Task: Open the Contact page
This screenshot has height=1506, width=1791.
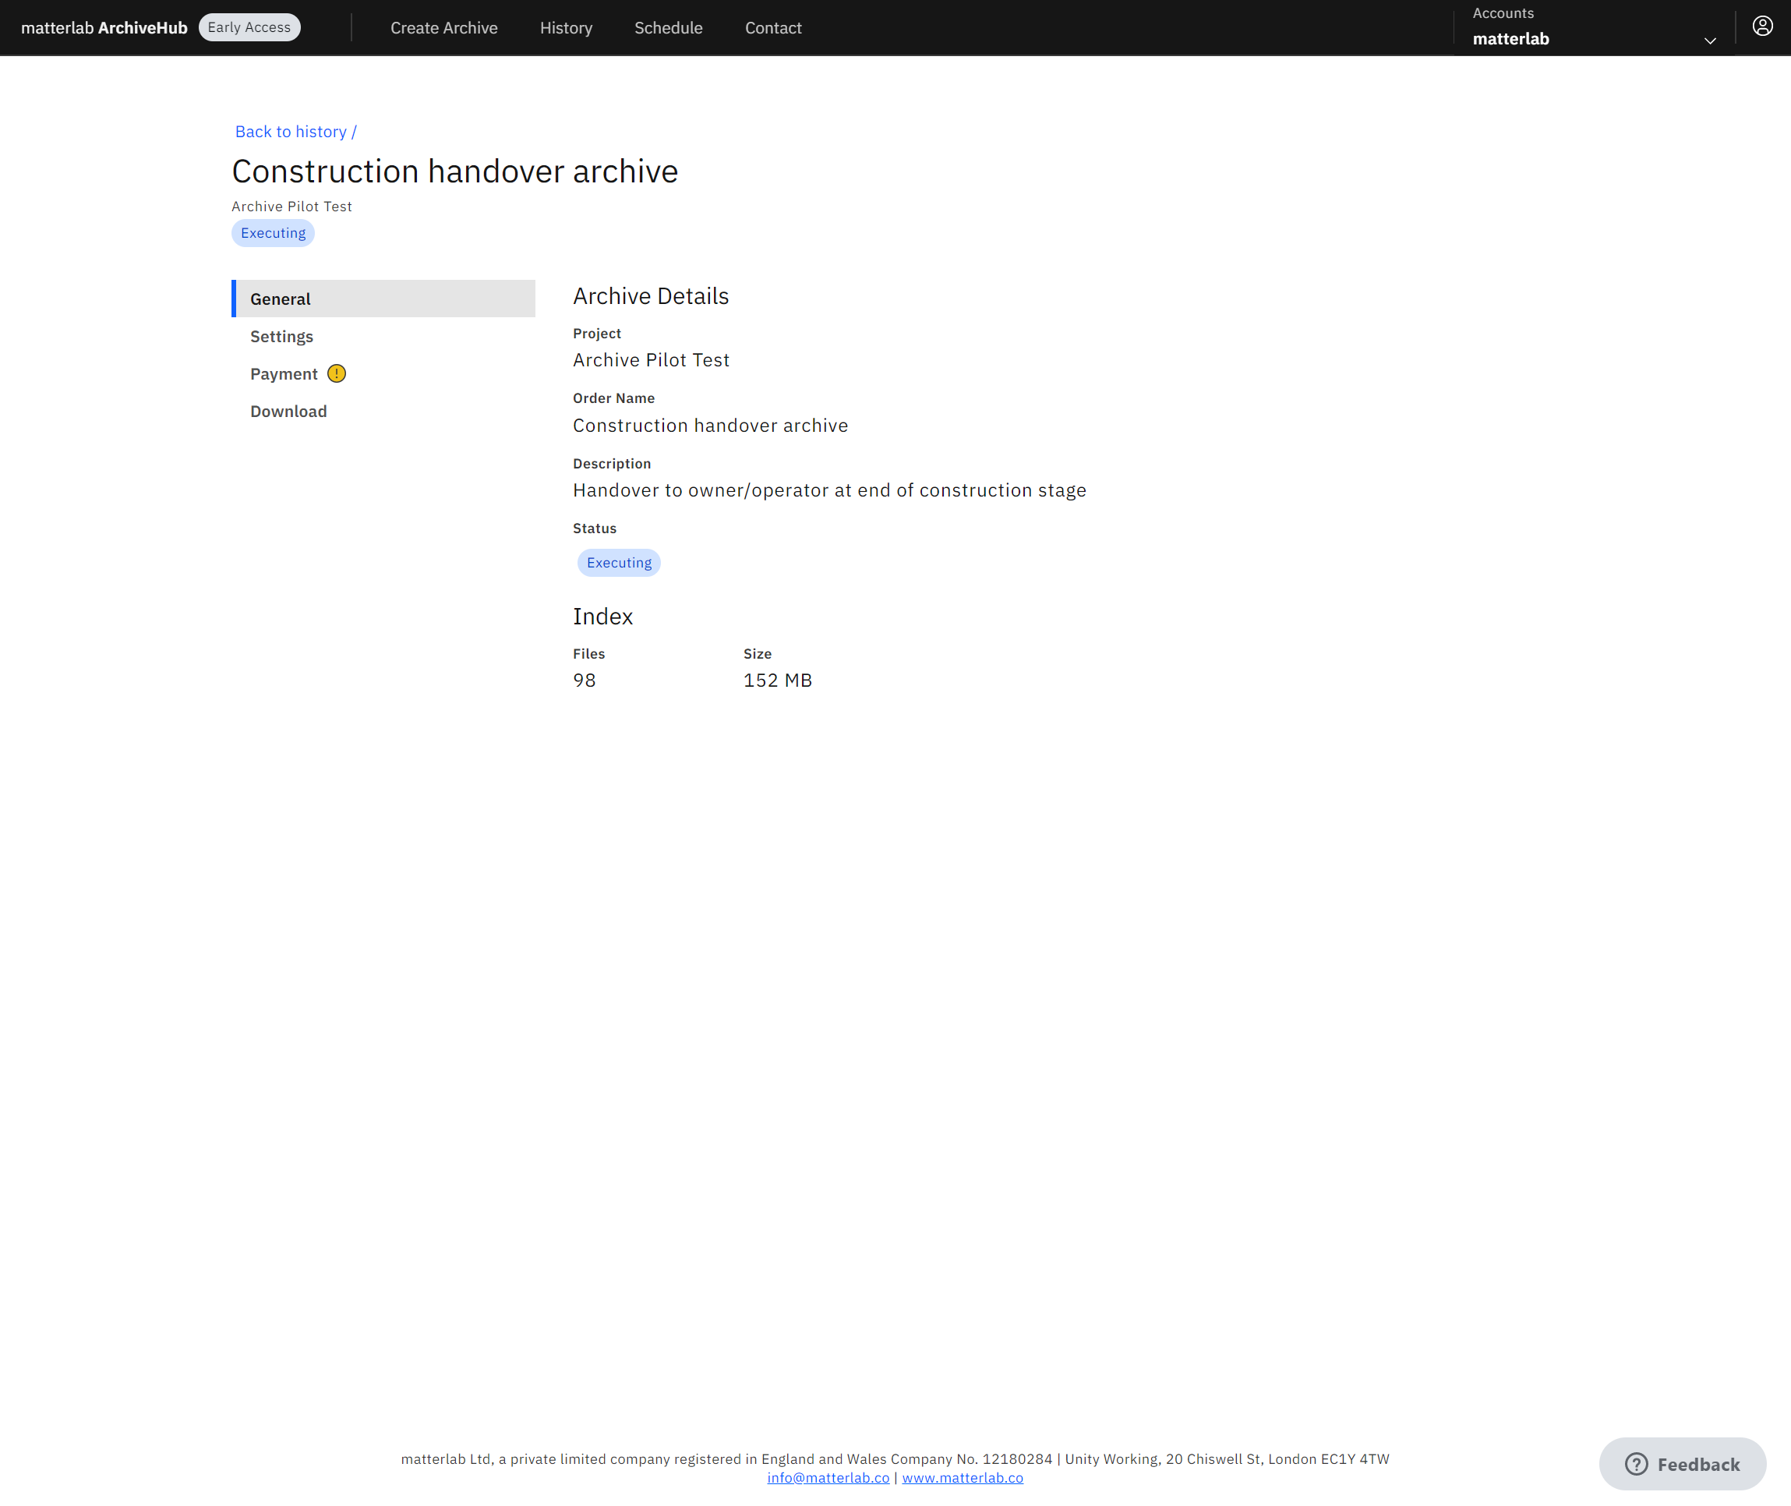Action: tap(772, 27)
